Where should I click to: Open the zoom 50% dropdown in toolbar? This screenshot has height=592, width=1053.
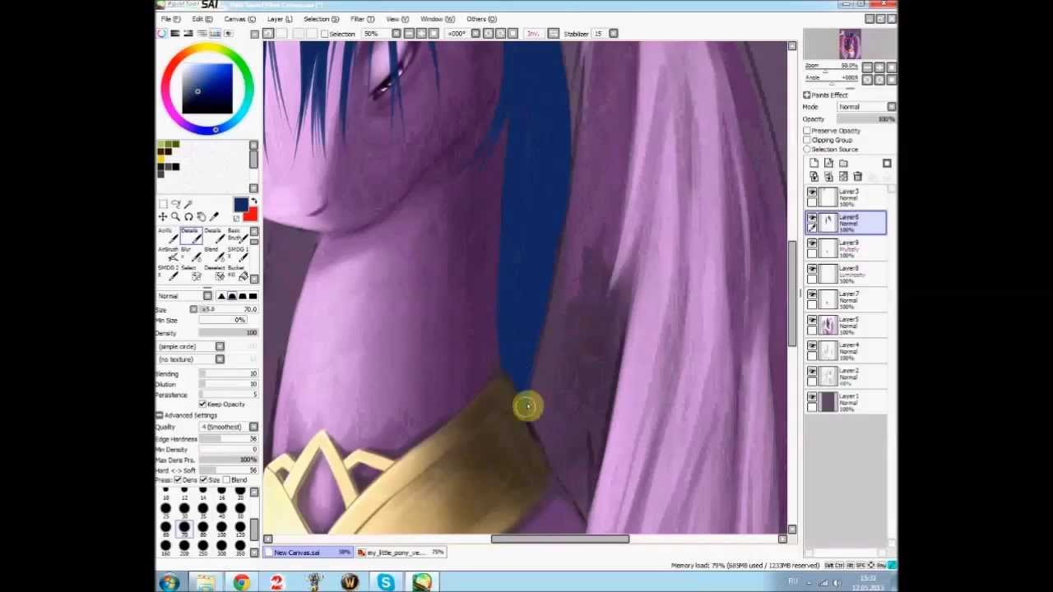tap(397, 34)
